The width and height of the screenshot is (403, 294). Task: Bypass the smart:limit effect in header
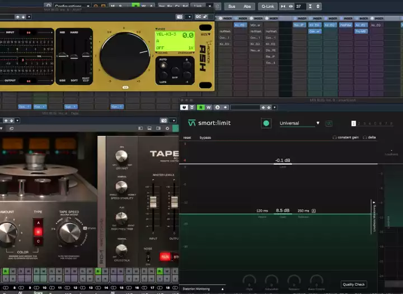[x=192, y=108]
